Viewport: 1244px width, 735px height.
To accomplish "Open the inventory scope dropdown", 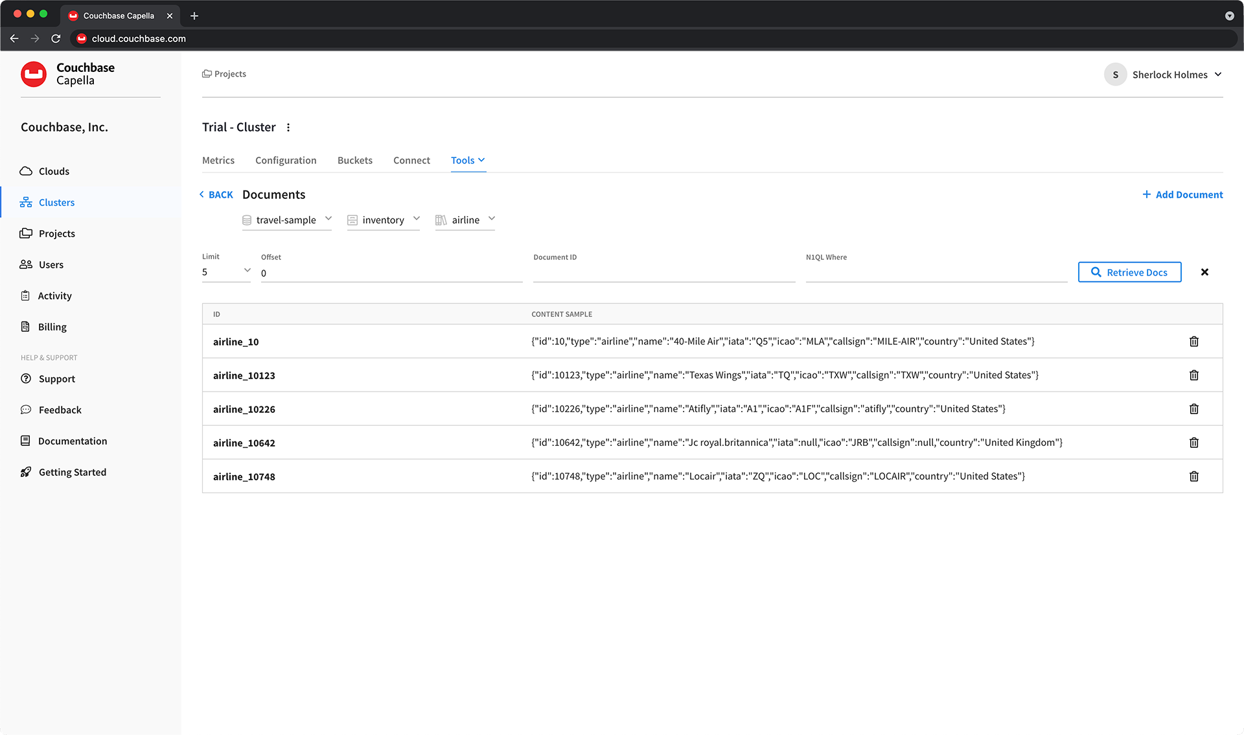I will tap(384, 220).
